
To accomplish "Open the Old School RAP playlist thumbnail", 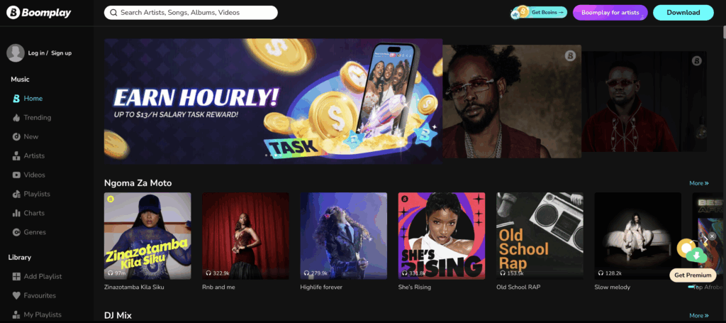I will point(540,236).
